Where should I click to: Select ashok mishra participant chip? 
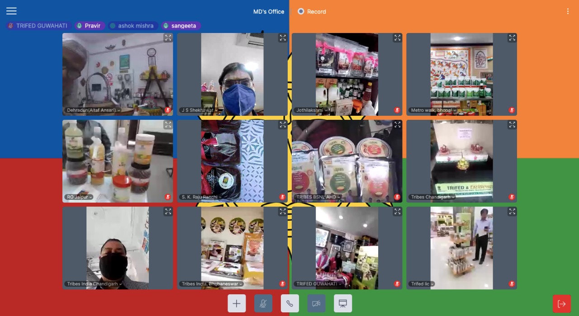pyautogui.click(x=133, y=26)
